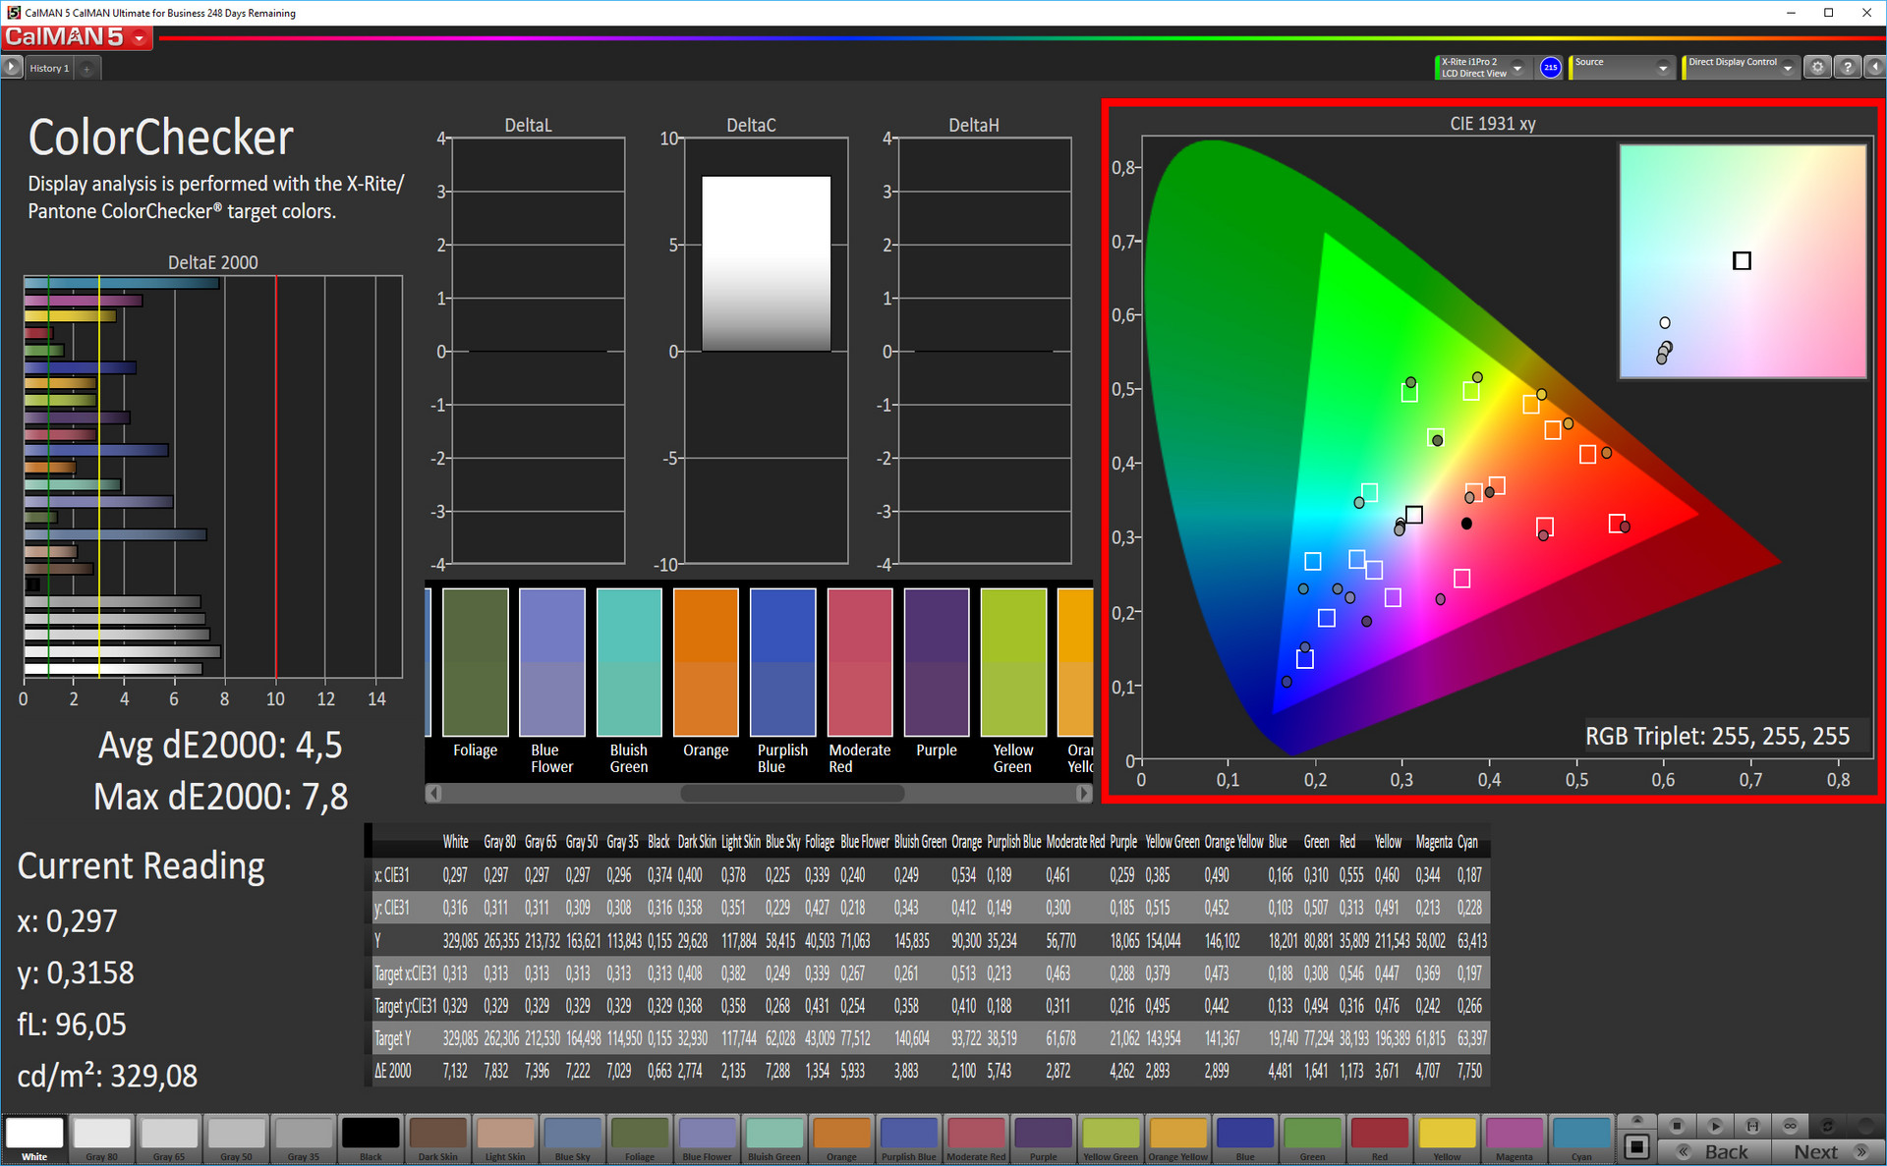Switch to the History 1 tab

49,68
